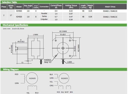Select the "Current/Phase (A)" column header
Screen dimensions: 128x94
(56, 6)
